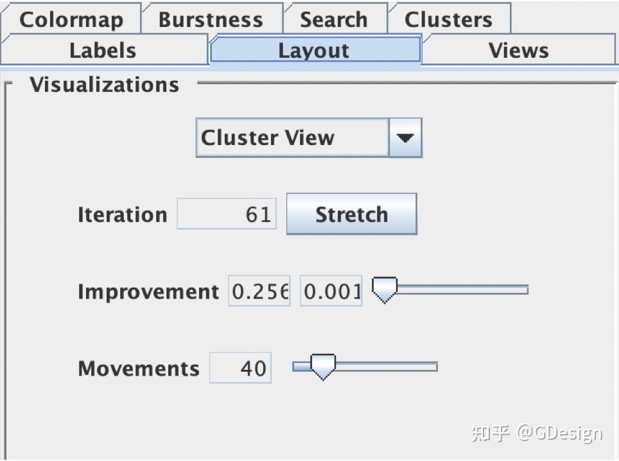This screenshot has width=619, height=461.
Task: Click the Movements slider track
Action: (385, 367)
